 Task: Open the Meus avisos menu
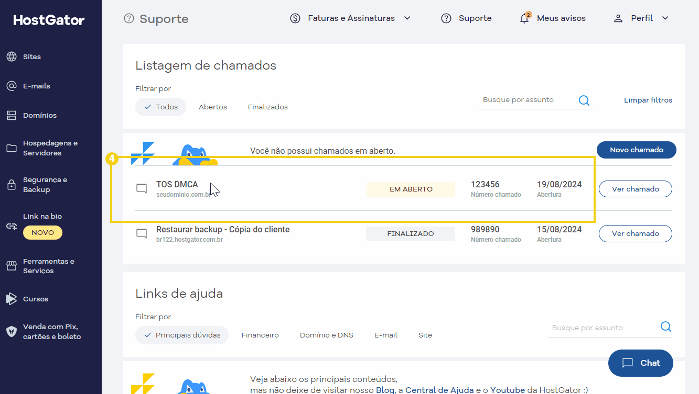coord(561,18)
